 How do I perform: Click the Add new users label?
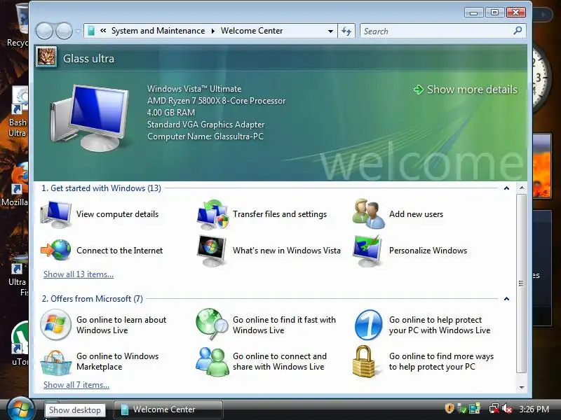coord(416,214)
